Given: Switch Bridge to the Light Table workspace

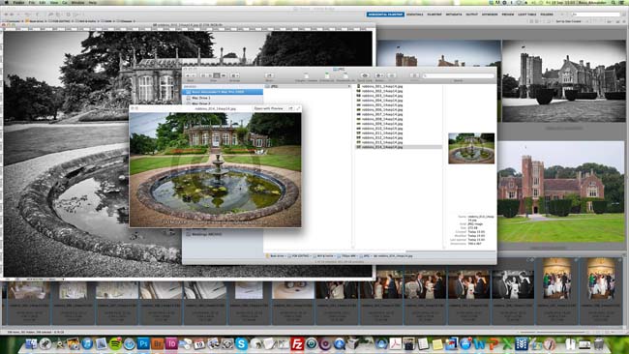Looking at the screenshot, I should click(x=526, y=15).
